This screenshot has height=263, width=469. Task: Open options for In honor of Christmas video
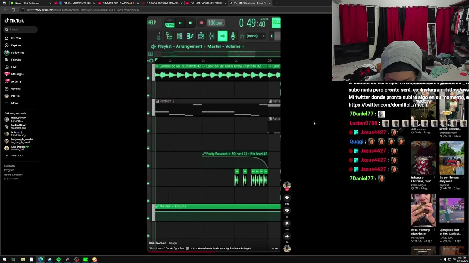point(435,178)
